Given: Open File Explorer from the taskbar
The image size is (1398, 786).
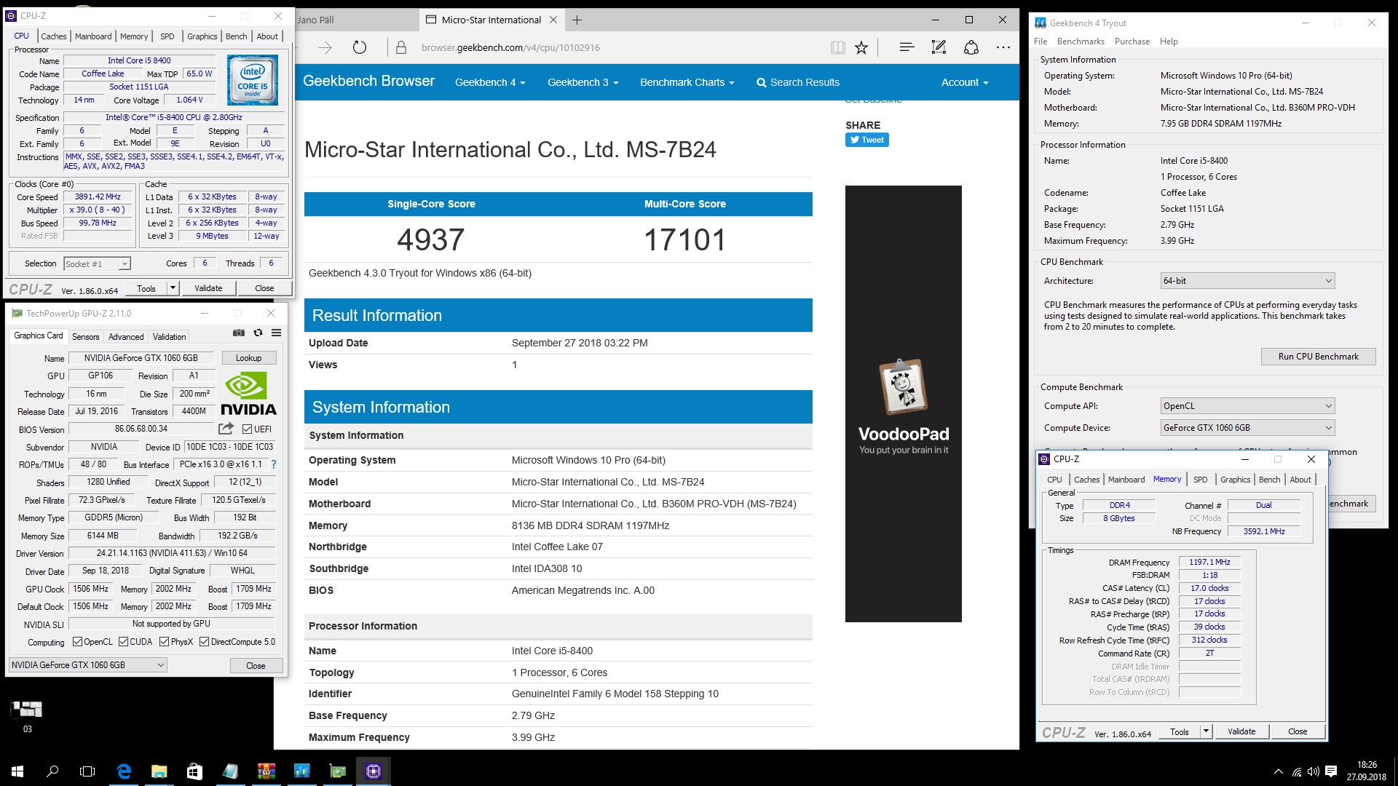Looking at the screenshot, I should [159, 771].
